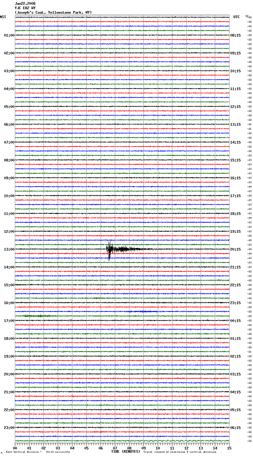The image size is (253, 456).
Task: Click the 20:00 MST row label
Action: pyautogui.click(x=9, y=374)
